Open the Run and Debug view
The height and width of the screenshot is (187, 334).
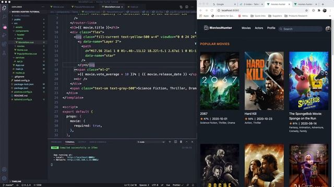coord(4,35)
